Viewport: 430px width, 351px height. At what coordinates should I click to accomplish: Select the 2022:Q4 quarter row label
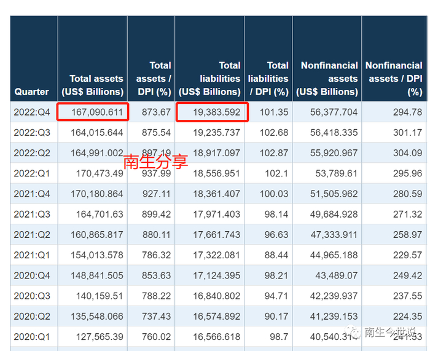(32, 112)
